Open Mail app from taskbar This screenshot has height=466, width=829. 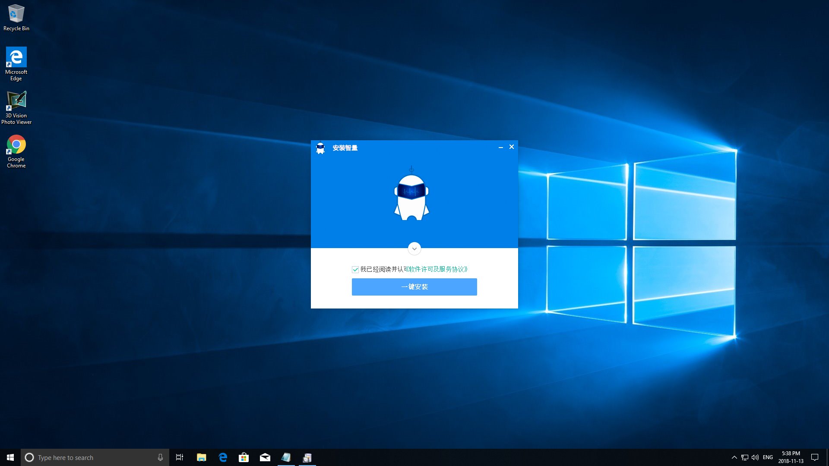[x=265, y=457]
